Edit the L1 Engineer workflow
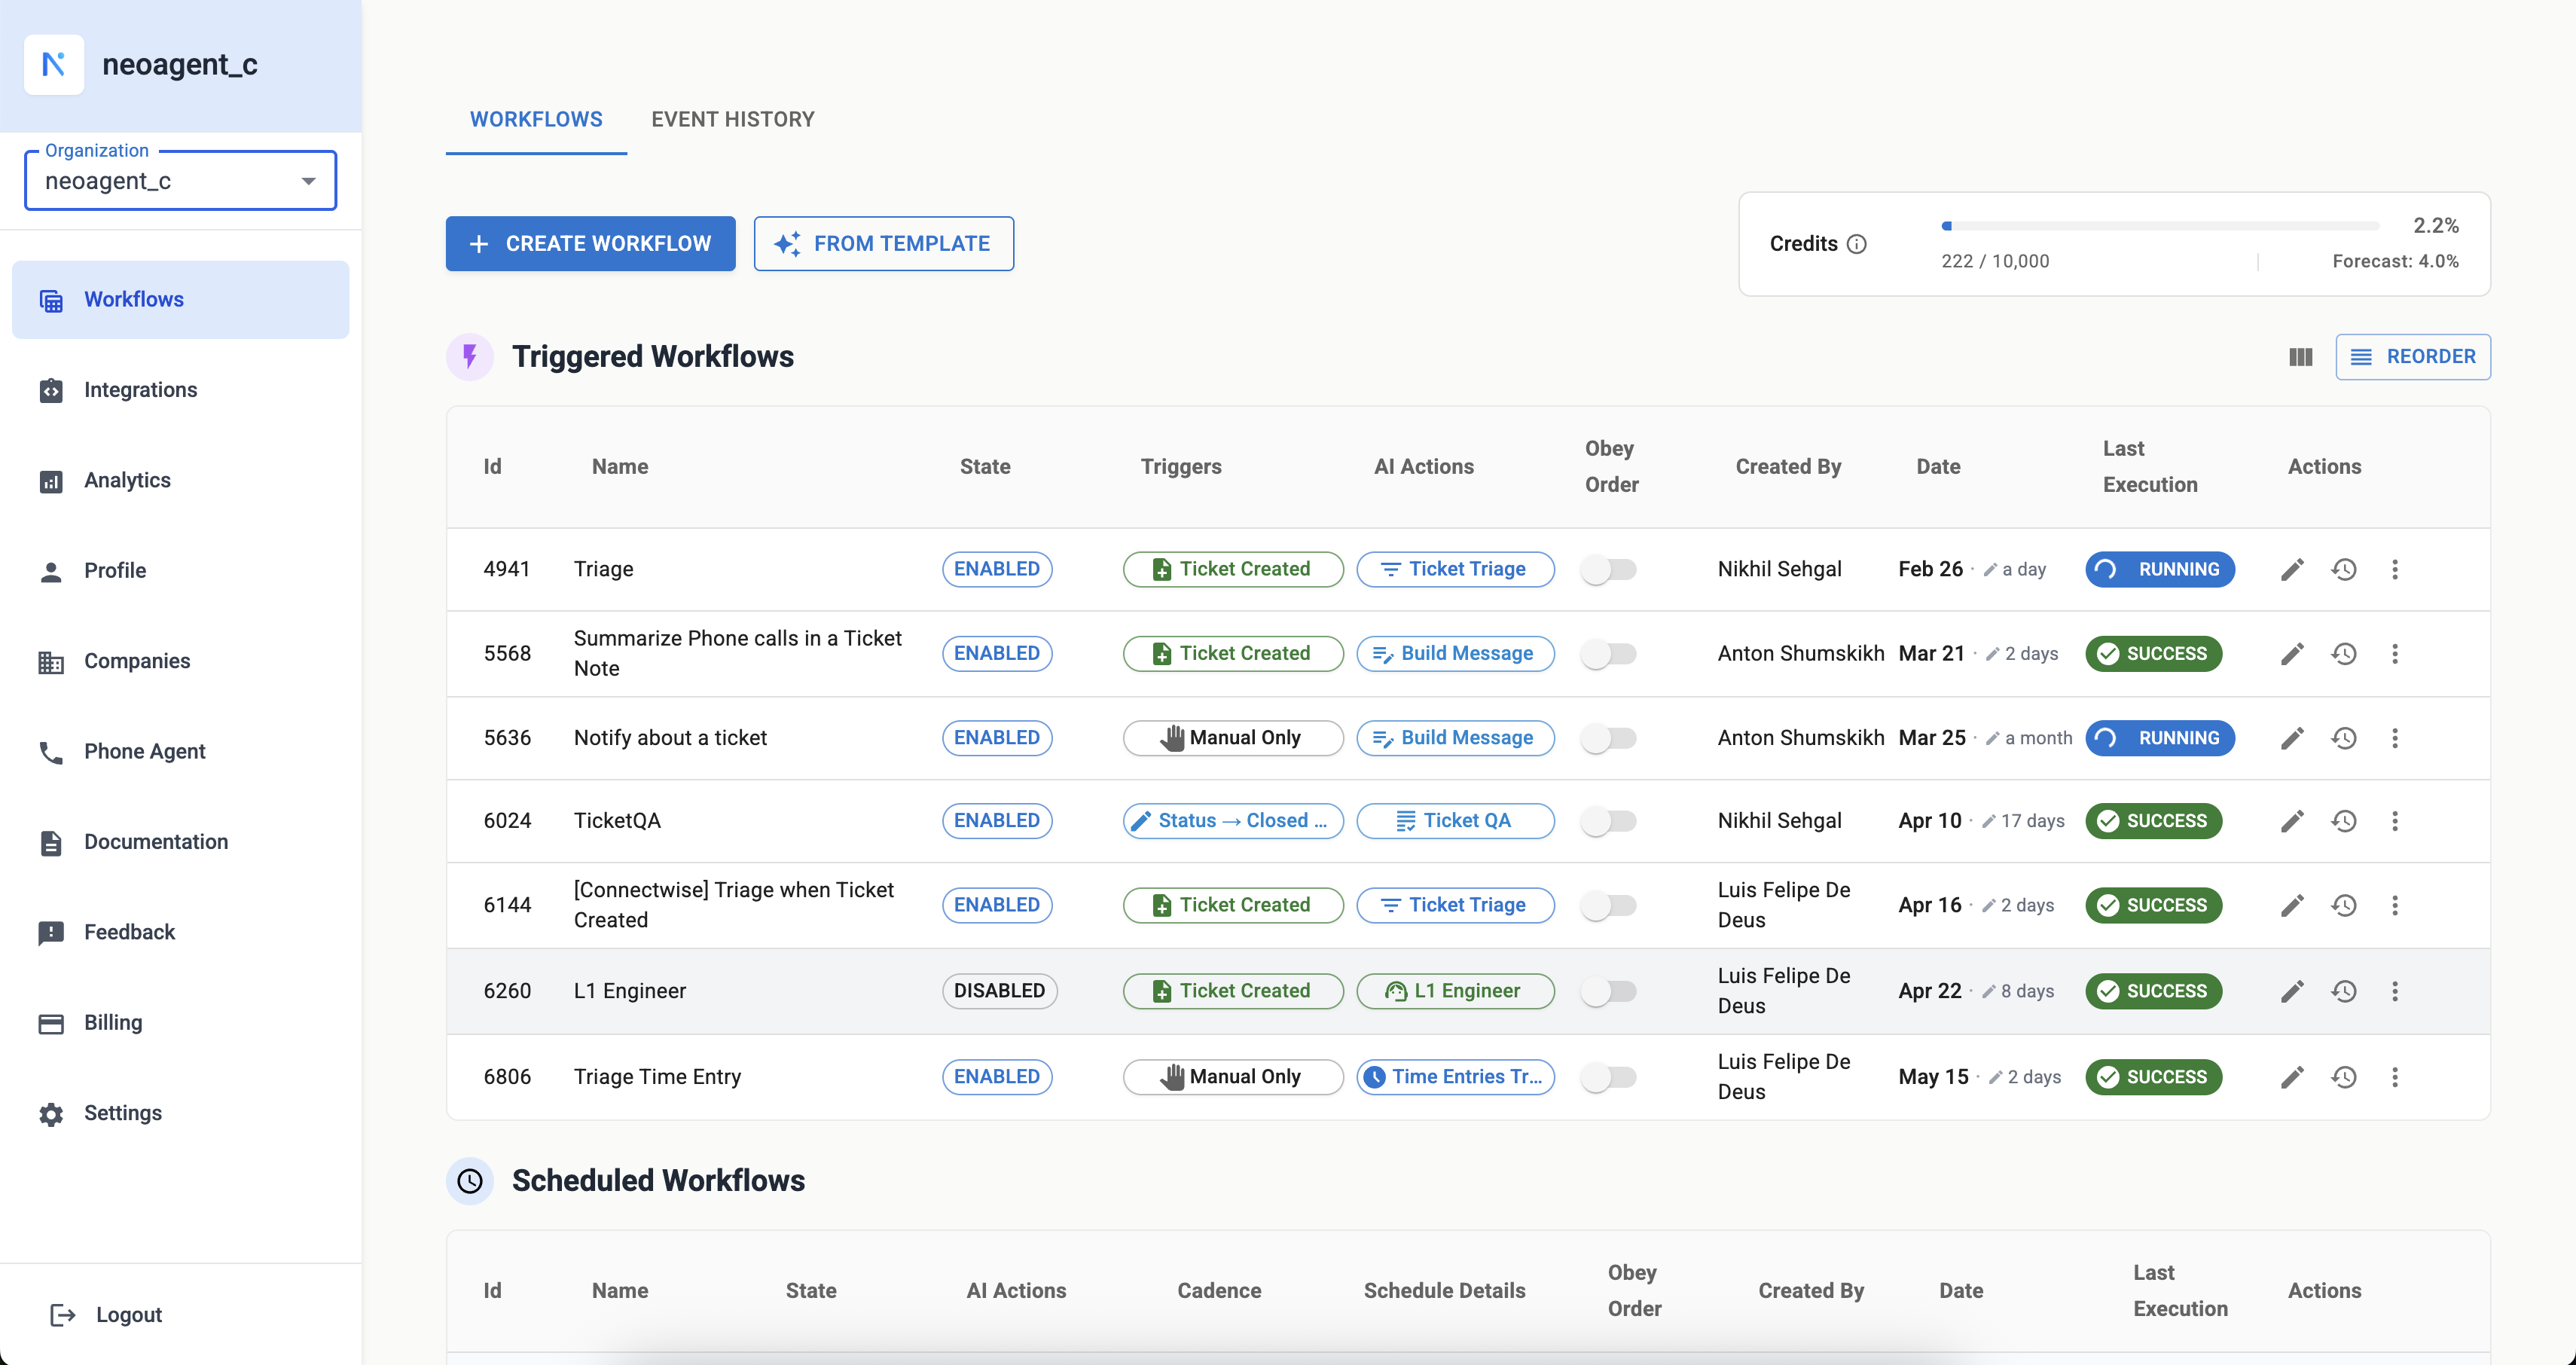Screen dimensions: 2576x1365 [x=2292, y=991]
